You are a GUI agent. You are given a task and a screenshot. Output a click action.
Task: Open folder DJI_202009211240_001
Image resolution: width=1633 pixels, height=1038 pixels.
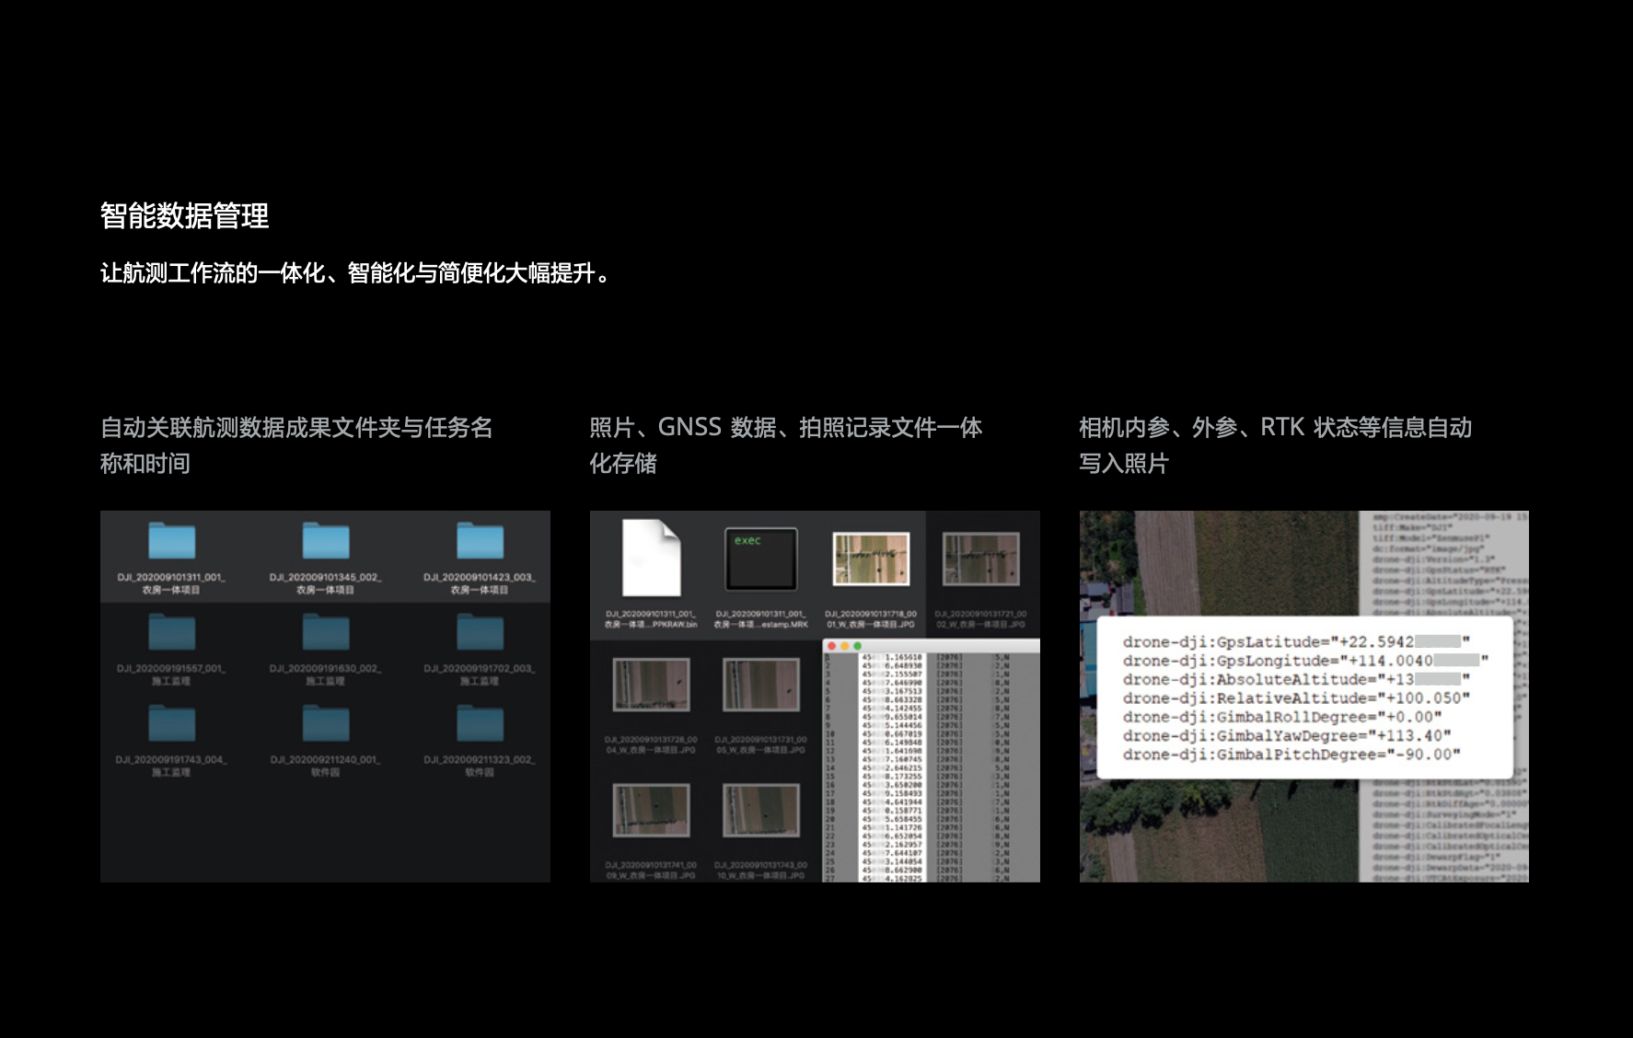click(x=326, y=724)
